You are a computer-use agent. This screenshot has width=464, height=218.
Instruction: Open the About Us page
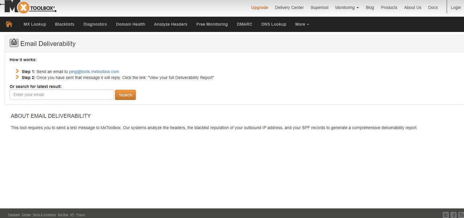tap(413, 8)
